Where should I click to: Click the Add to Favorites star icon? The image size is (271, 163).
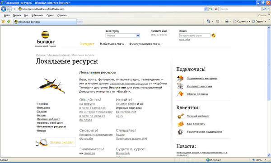(x=9, y=21)
